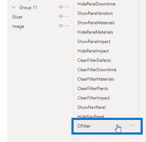Toggle visibility of the Slicer layer
Viewport: 146px width, 142px height.
[x=61, y=17]
